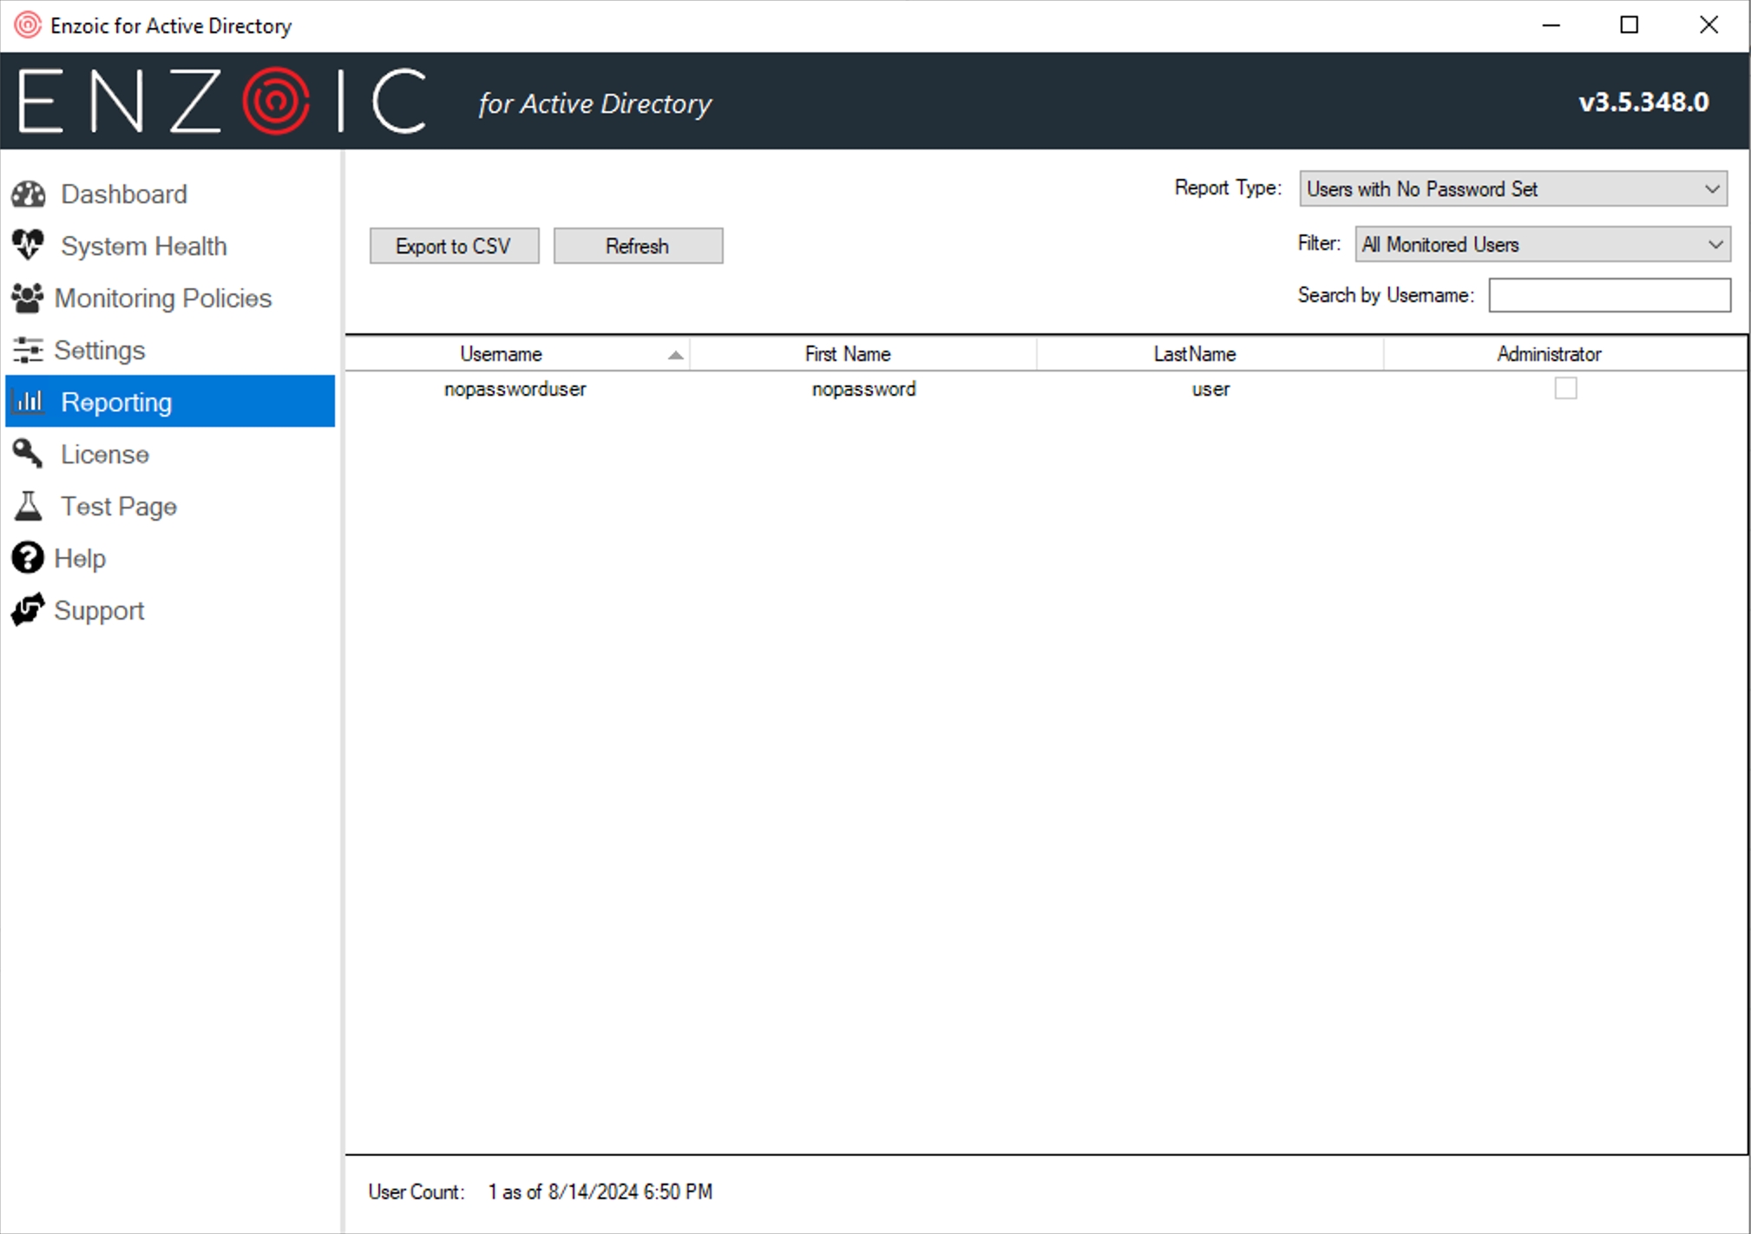The image size is (1751, 1234).
Task: Click the License key icon
Action: 28,454
